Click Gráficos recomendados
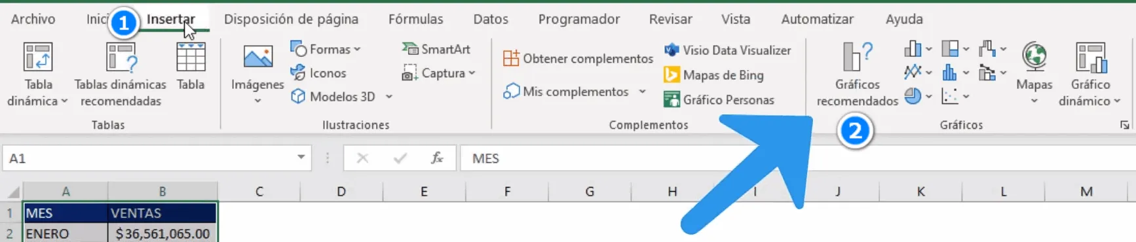 click(857, 74)
